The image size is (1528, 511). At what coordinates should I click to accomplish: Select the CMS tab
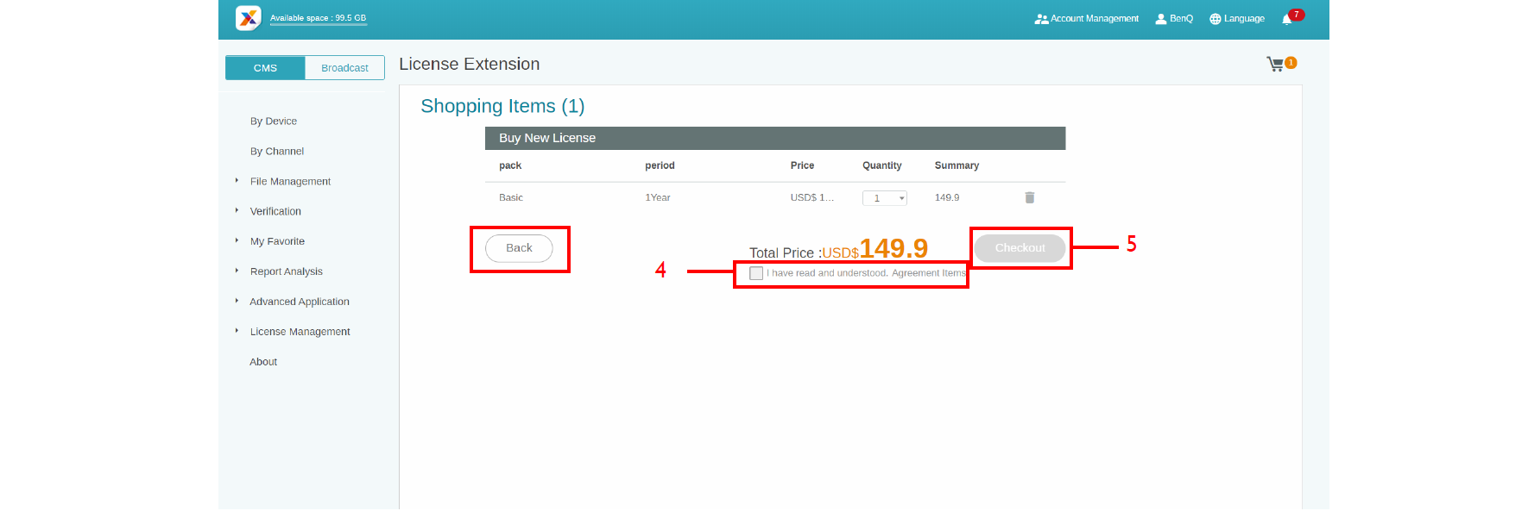tap(265, 68)
